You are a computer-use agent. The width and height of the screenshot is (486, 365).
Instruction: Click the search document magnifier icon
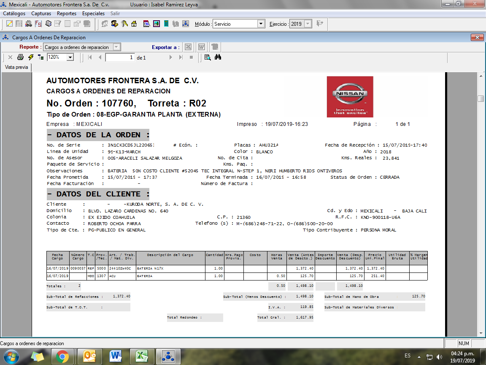pos(208,57)
